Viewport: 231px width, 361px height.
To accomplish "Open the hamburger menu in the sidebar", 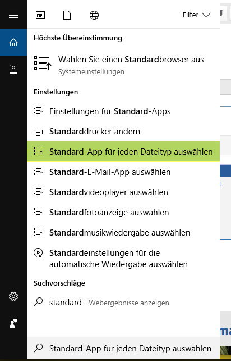I will point(13,15).
